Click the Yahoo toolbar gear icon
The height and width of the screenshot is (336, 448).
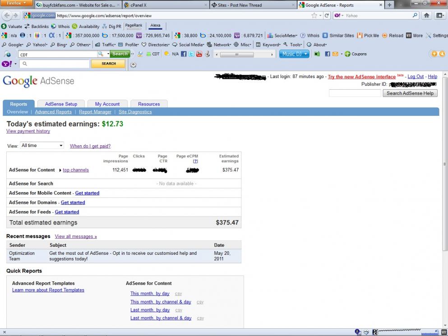[133, 65]
